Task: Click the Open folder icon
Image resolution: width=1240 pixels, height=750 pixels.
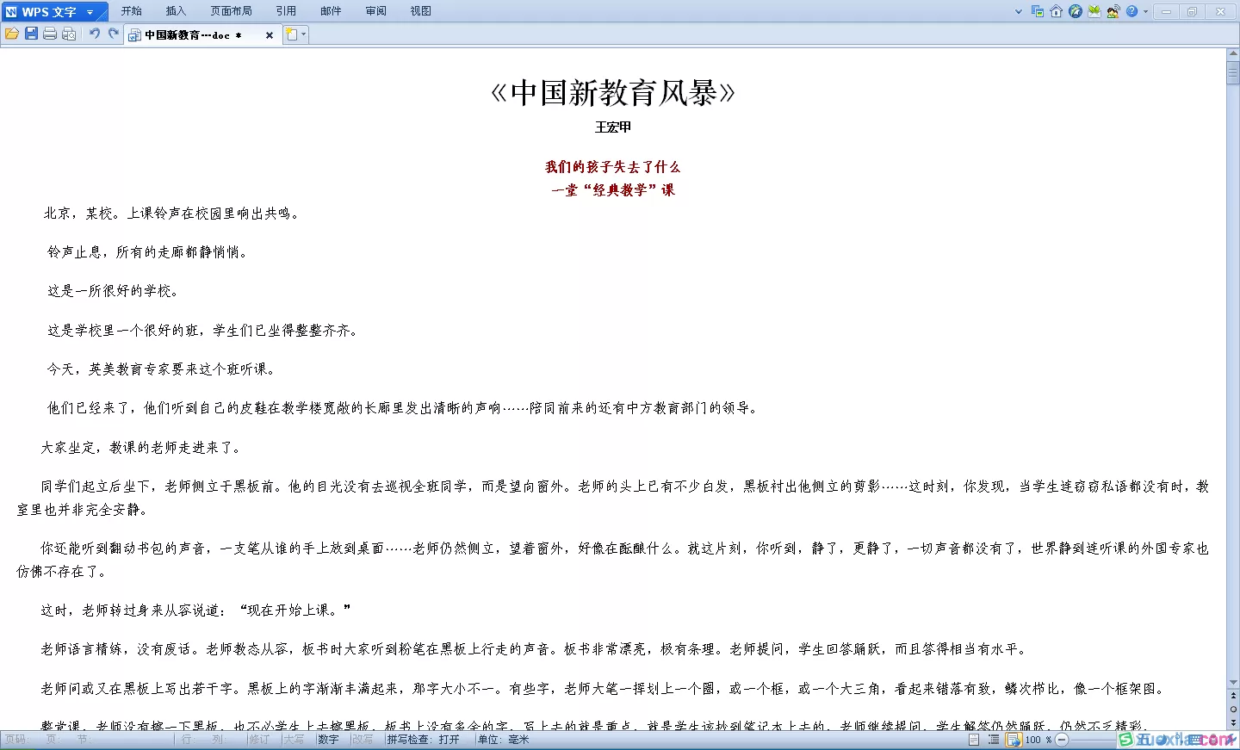Action: pyautogui.click(x=12, y=34)
